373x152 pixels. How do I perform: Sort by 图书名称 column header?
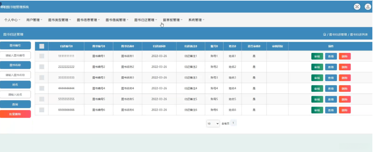click(x=128, y=46)
